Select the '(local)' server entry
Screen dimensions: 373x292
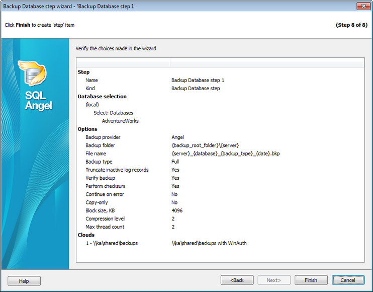[x=92, y=105]
